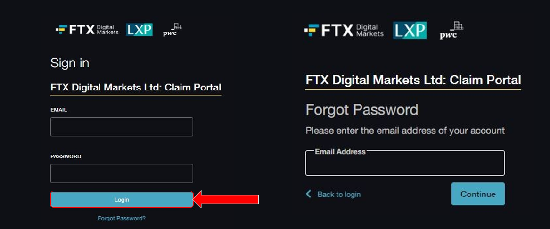Click the Claim Portal title under Sign in

(136, 87)
